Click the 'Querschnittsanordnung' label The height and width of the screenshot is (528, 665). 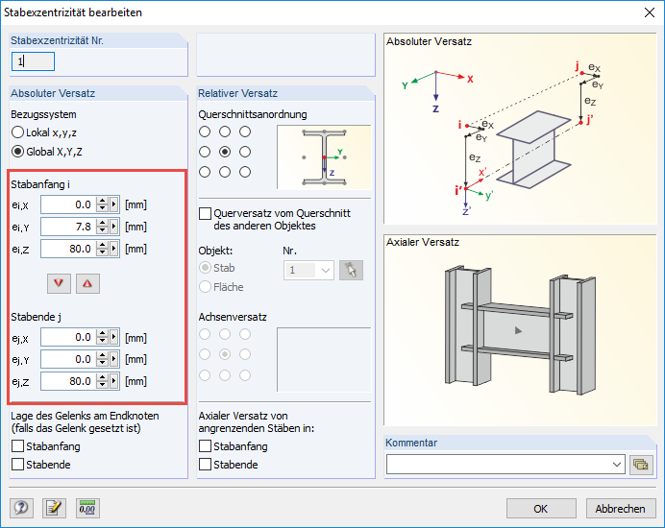[253, 114]
